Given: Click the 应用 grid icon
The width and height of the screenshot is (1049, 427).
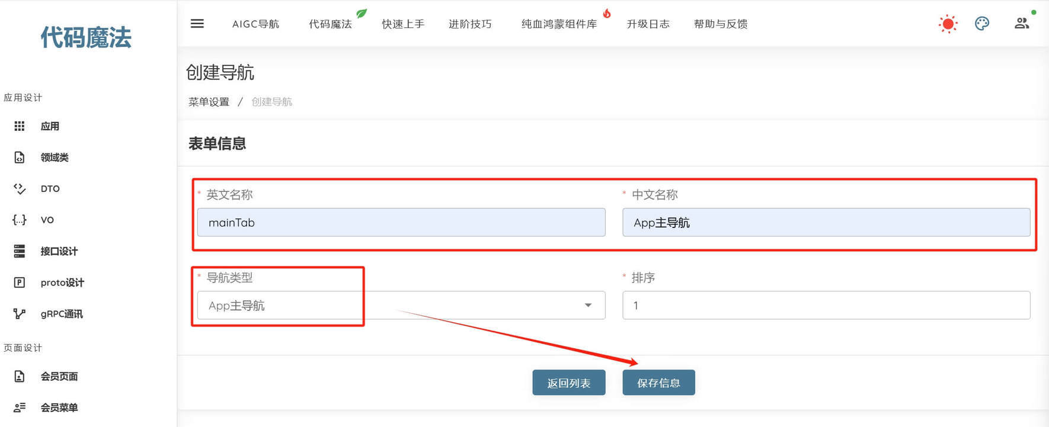Looking at the screenshot, I should click(x=20, y=126).
